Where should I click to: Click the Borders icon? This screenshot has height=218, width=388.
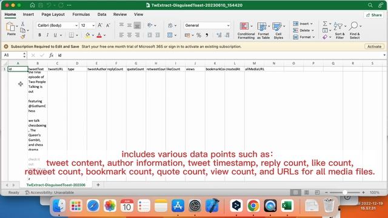(72, 35)
